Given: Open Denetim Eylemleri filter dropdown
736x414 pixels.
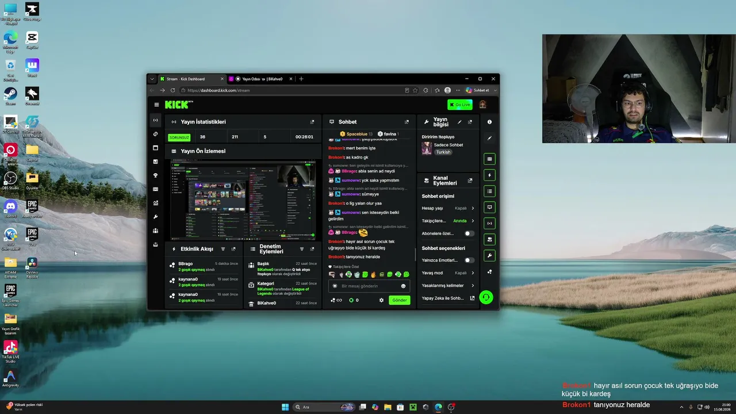Looking at the screenshot, I should tap(302, 249).
